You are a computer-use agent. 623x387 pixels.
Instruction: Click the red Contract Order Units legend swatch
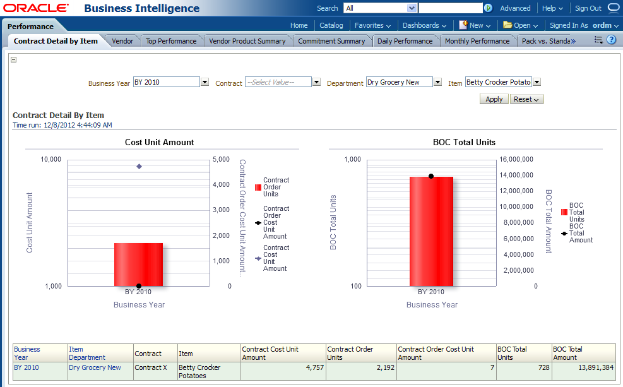click(x=258, y=187)
